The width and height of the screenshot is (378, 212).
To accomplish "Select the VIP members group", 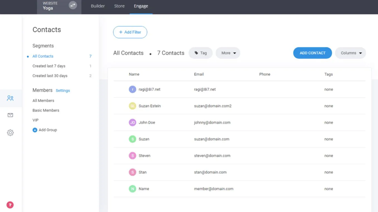I will (35, 120).
